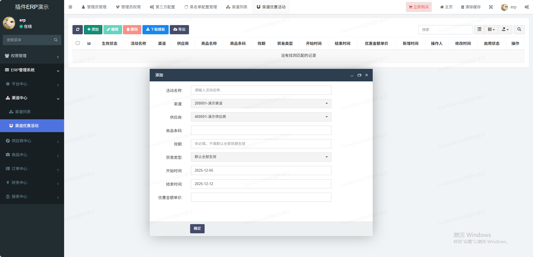Toggle the sidebar hamburger menu icon
Screen dimensions: 533x257
click(x=71, y=7)
